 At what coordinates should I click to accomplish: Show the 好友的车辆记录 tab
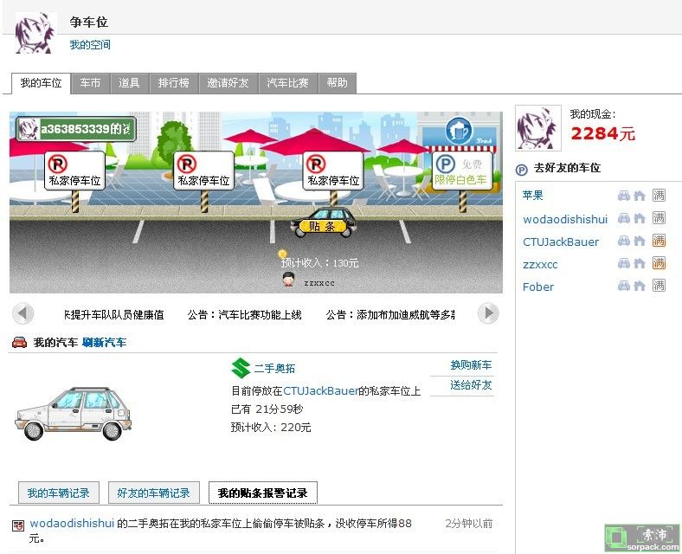pos(153,493)
